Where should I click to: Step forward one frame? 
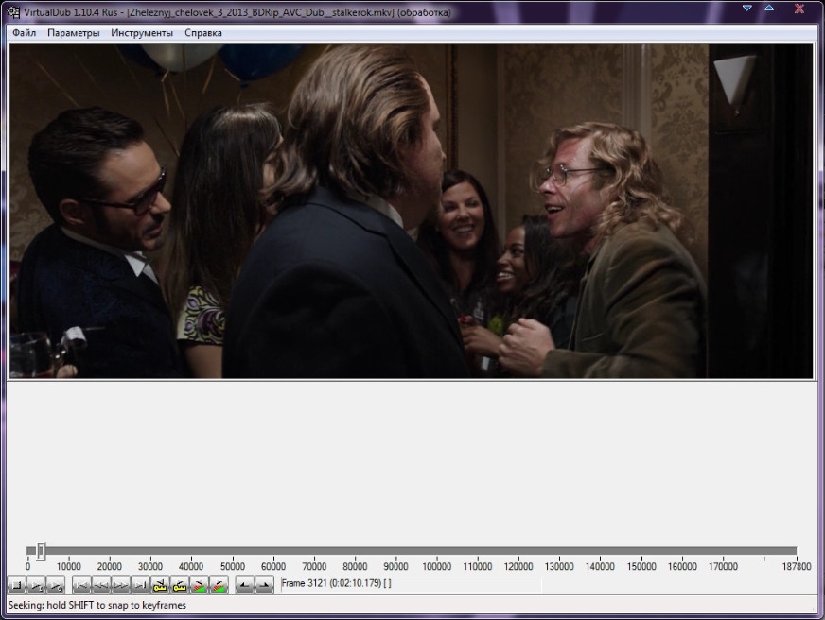point(120,585)
